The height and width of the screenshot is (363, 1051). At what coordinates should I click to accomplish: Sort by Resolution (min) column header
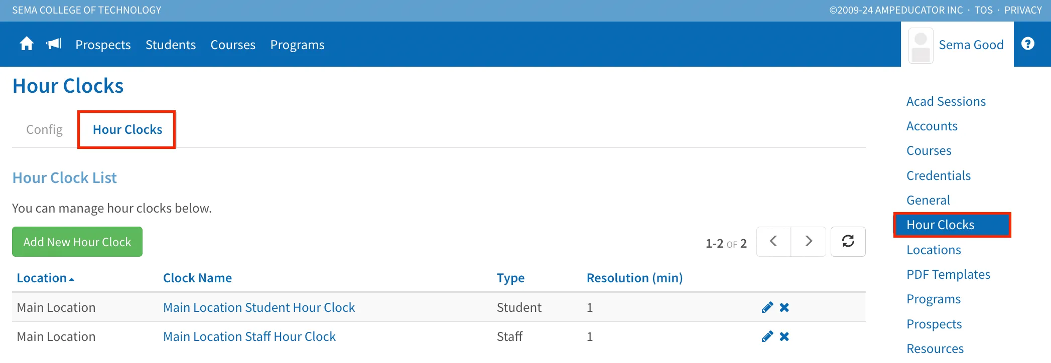pos(634,278)
